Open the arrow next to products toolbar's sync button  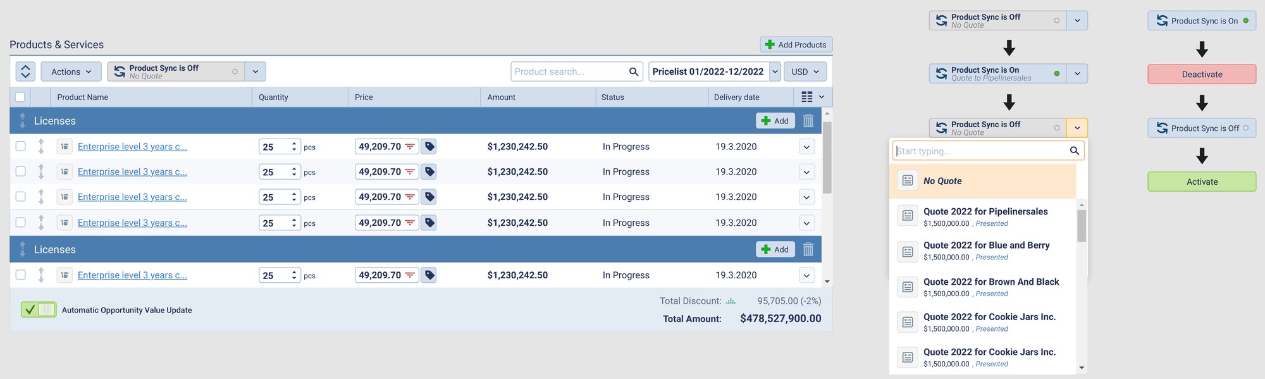[x=256, y=71]
